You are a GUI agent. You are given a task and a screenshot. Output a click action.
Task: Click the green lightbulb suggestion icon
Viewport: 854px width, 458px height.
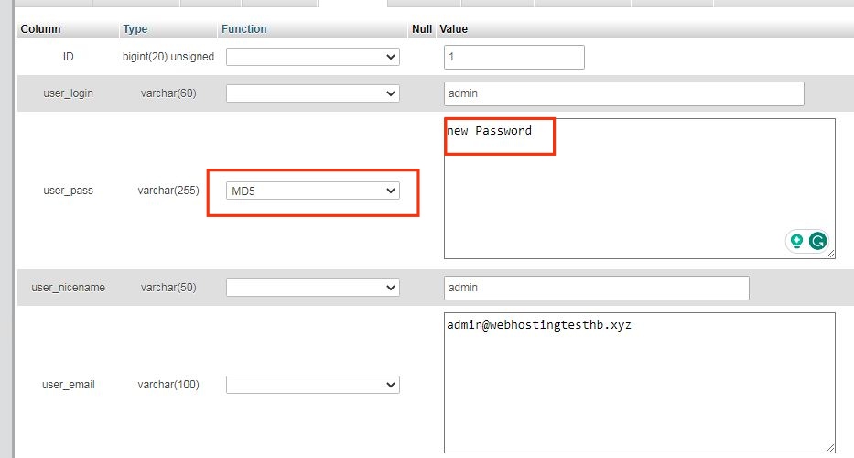coord(797,241)
